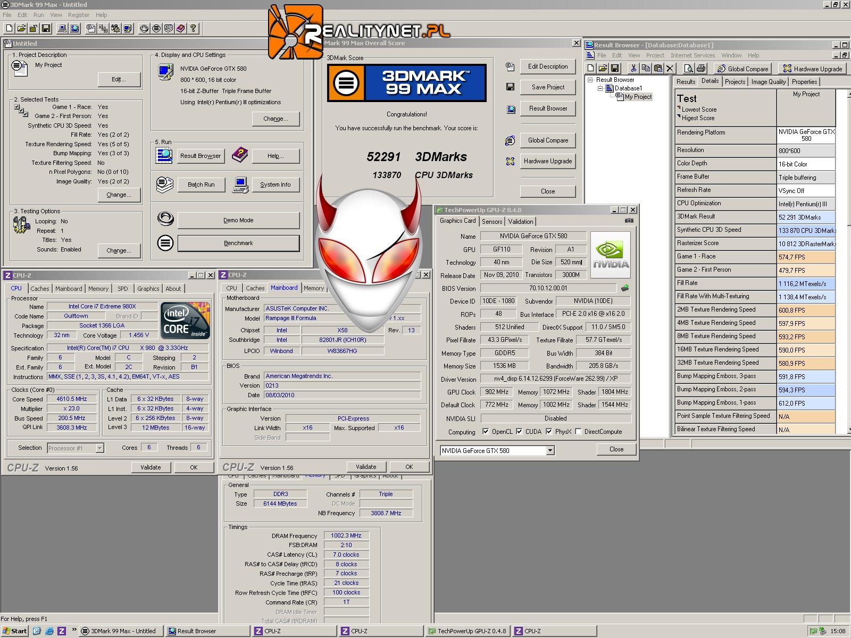The width and height of the screenshot is (851, 638).
Task: Open Register menu in 3DMark menu bar
Action: 79,15
